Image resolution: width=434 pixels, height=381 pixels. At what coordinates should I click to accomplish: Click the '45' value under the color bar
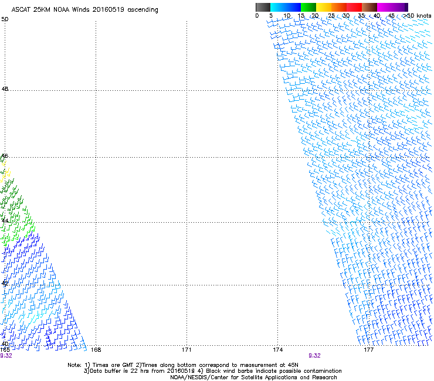pyautogui.click(x=391, y=16)
